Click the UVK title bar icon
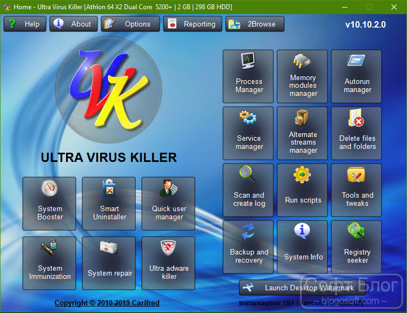This screenshot has width=407, height=313. pos(6,7)
